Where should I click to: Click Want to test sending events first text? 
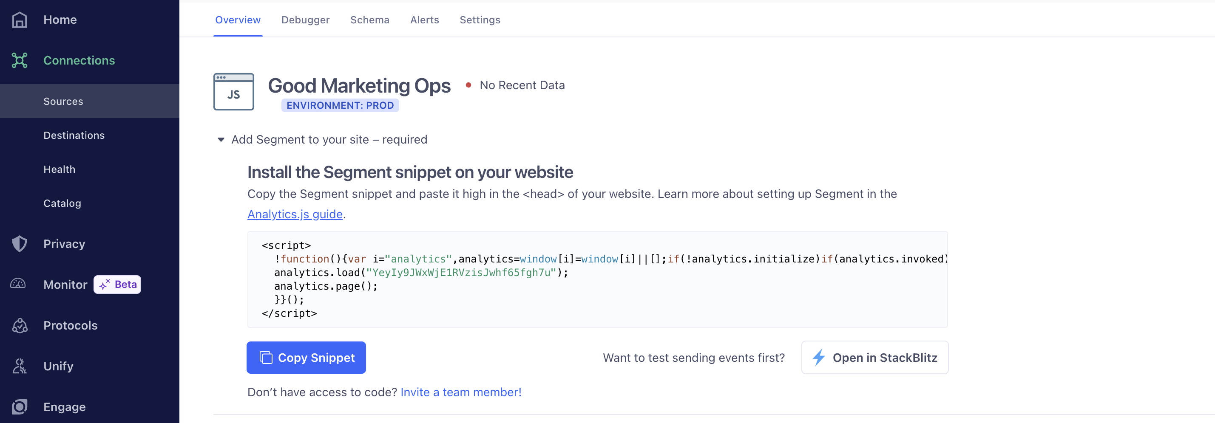coord(694,358)
